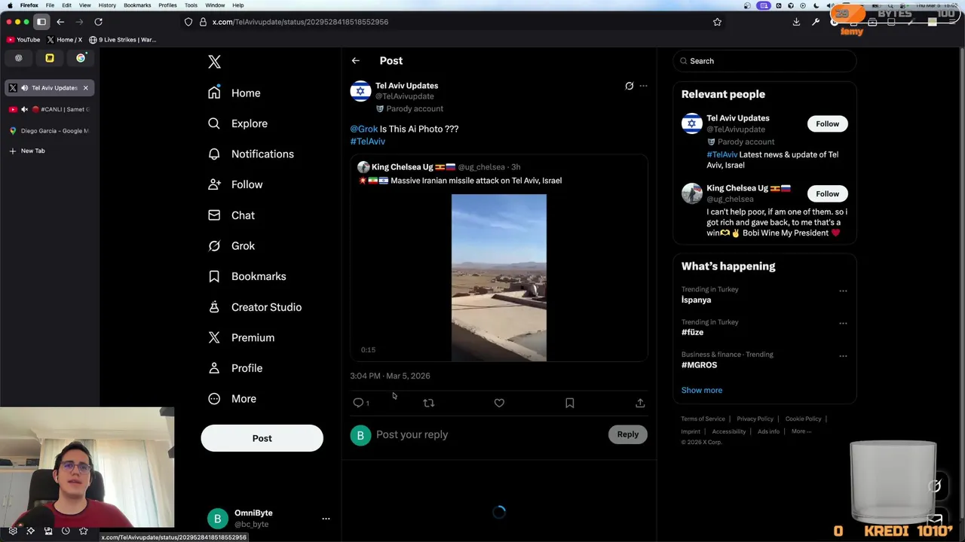Click the #TelAviv hashtag in the post

coord(367,141)
